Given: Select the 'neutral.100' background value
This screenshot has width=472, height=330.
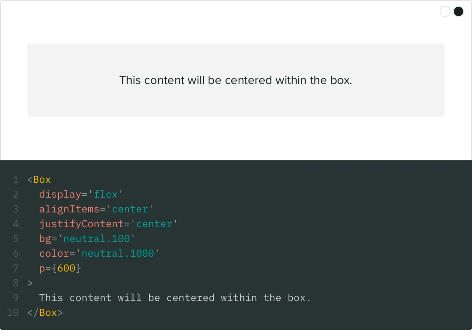Looking at the screenshot, I should [96, 239].
